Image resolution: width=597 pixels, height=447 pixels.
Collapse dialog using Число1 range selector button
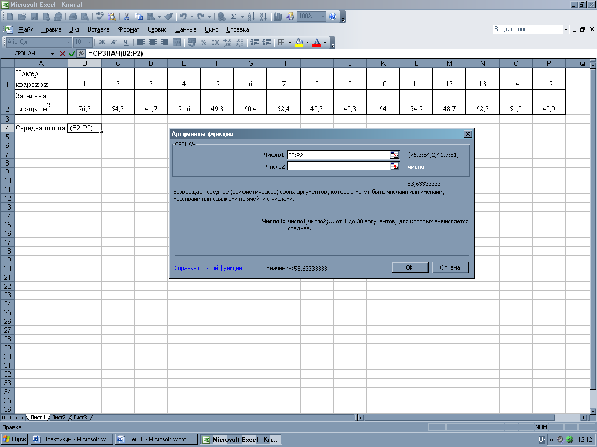(x=395, y=155)
